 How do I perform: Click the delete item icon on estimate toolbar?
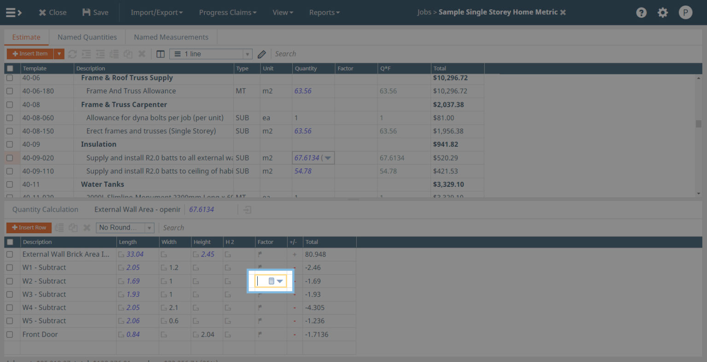[x=142, y=54]
